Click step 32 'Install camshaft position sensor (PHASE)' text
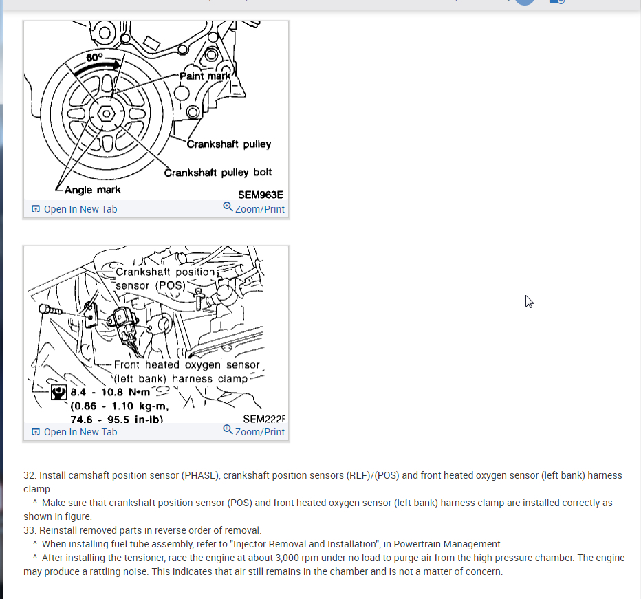Viewport: 641px width, 599px height. click(x=323, y=482)
